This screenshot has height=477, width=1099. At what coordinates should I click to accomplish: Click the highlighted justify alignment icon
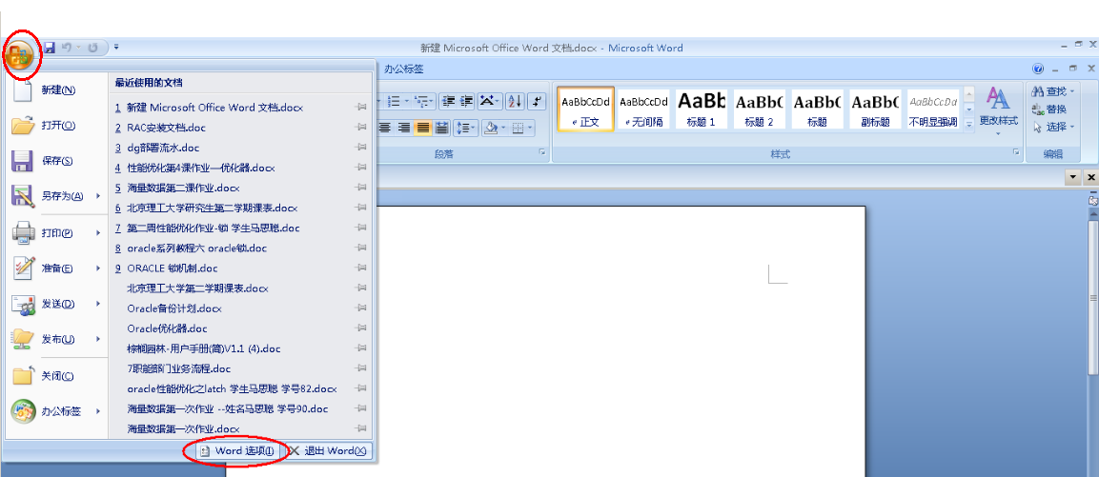click(422, 128)
